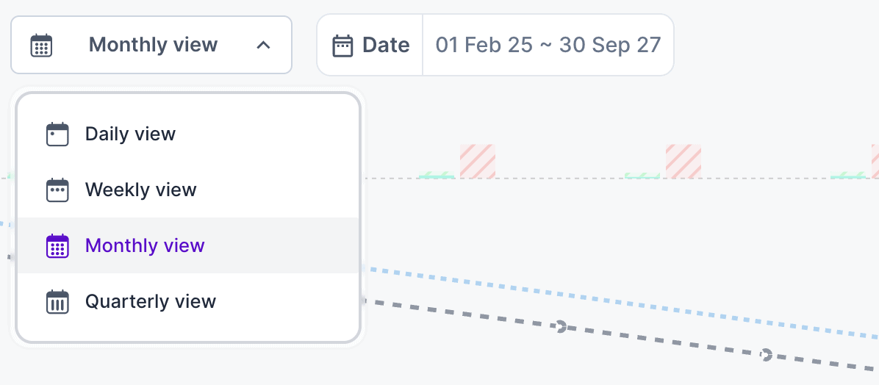Open the Monthly view dropdown button
The height and width of the screenshot is (385, 879).
151,45
